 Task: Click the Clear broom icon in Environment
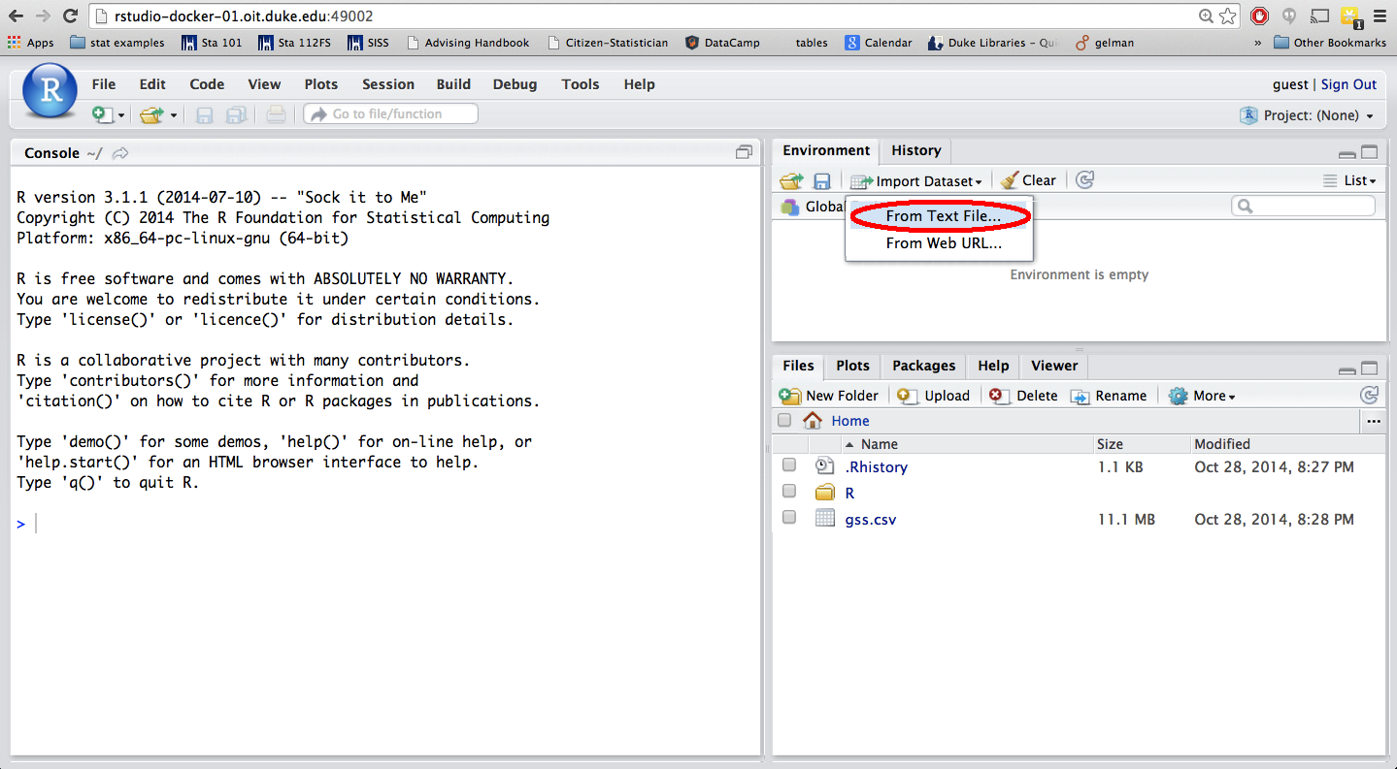pyautogui.click(x=1010, y=180)
